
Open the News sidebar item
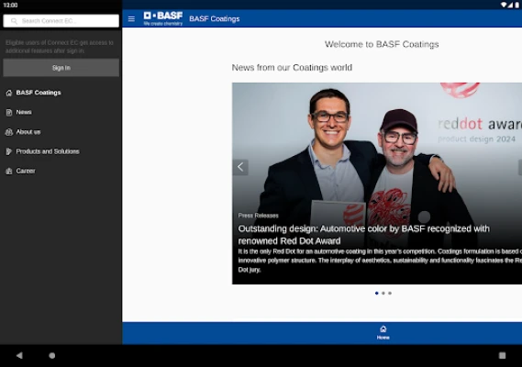pos(24,112)
